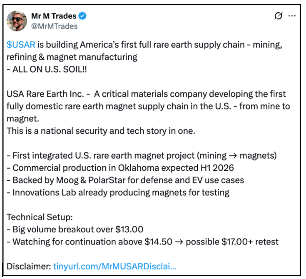Open the Mr M Trades display name
This screenshot has width=306, height=279.
click(x=54, y=16)
